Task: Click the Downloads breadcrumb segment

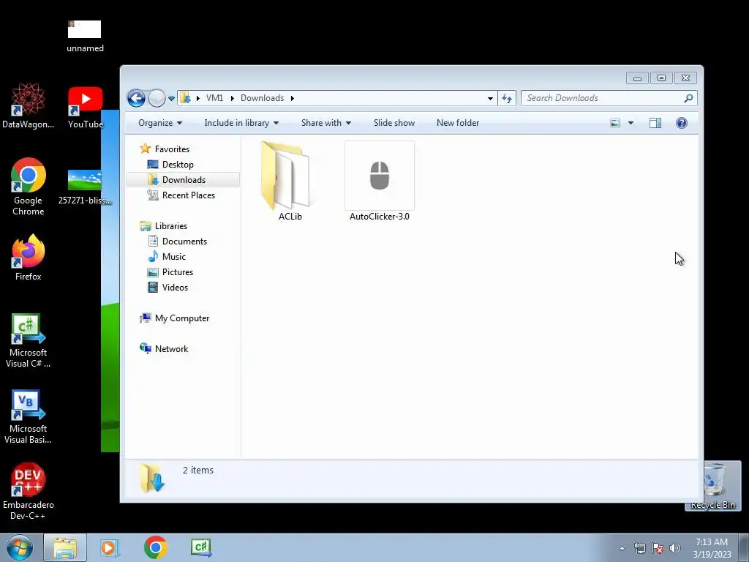Action: (x=263, y=98)
